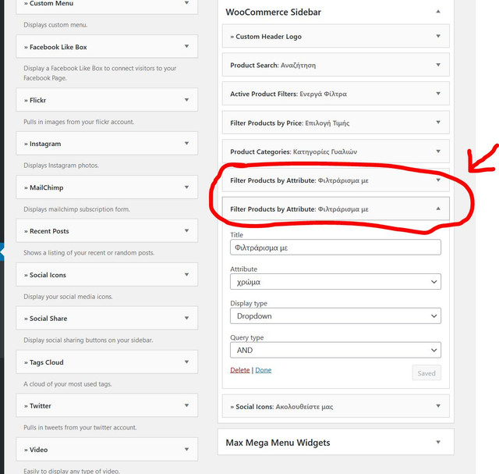Expand the Active Product Filters widget arrow

[438, 94]
